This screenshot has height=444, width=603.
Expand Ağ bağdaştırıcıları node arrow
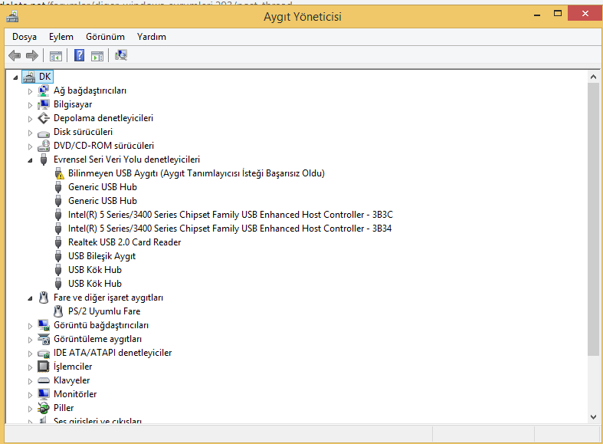pyautogui.click(x=30, y=91)
